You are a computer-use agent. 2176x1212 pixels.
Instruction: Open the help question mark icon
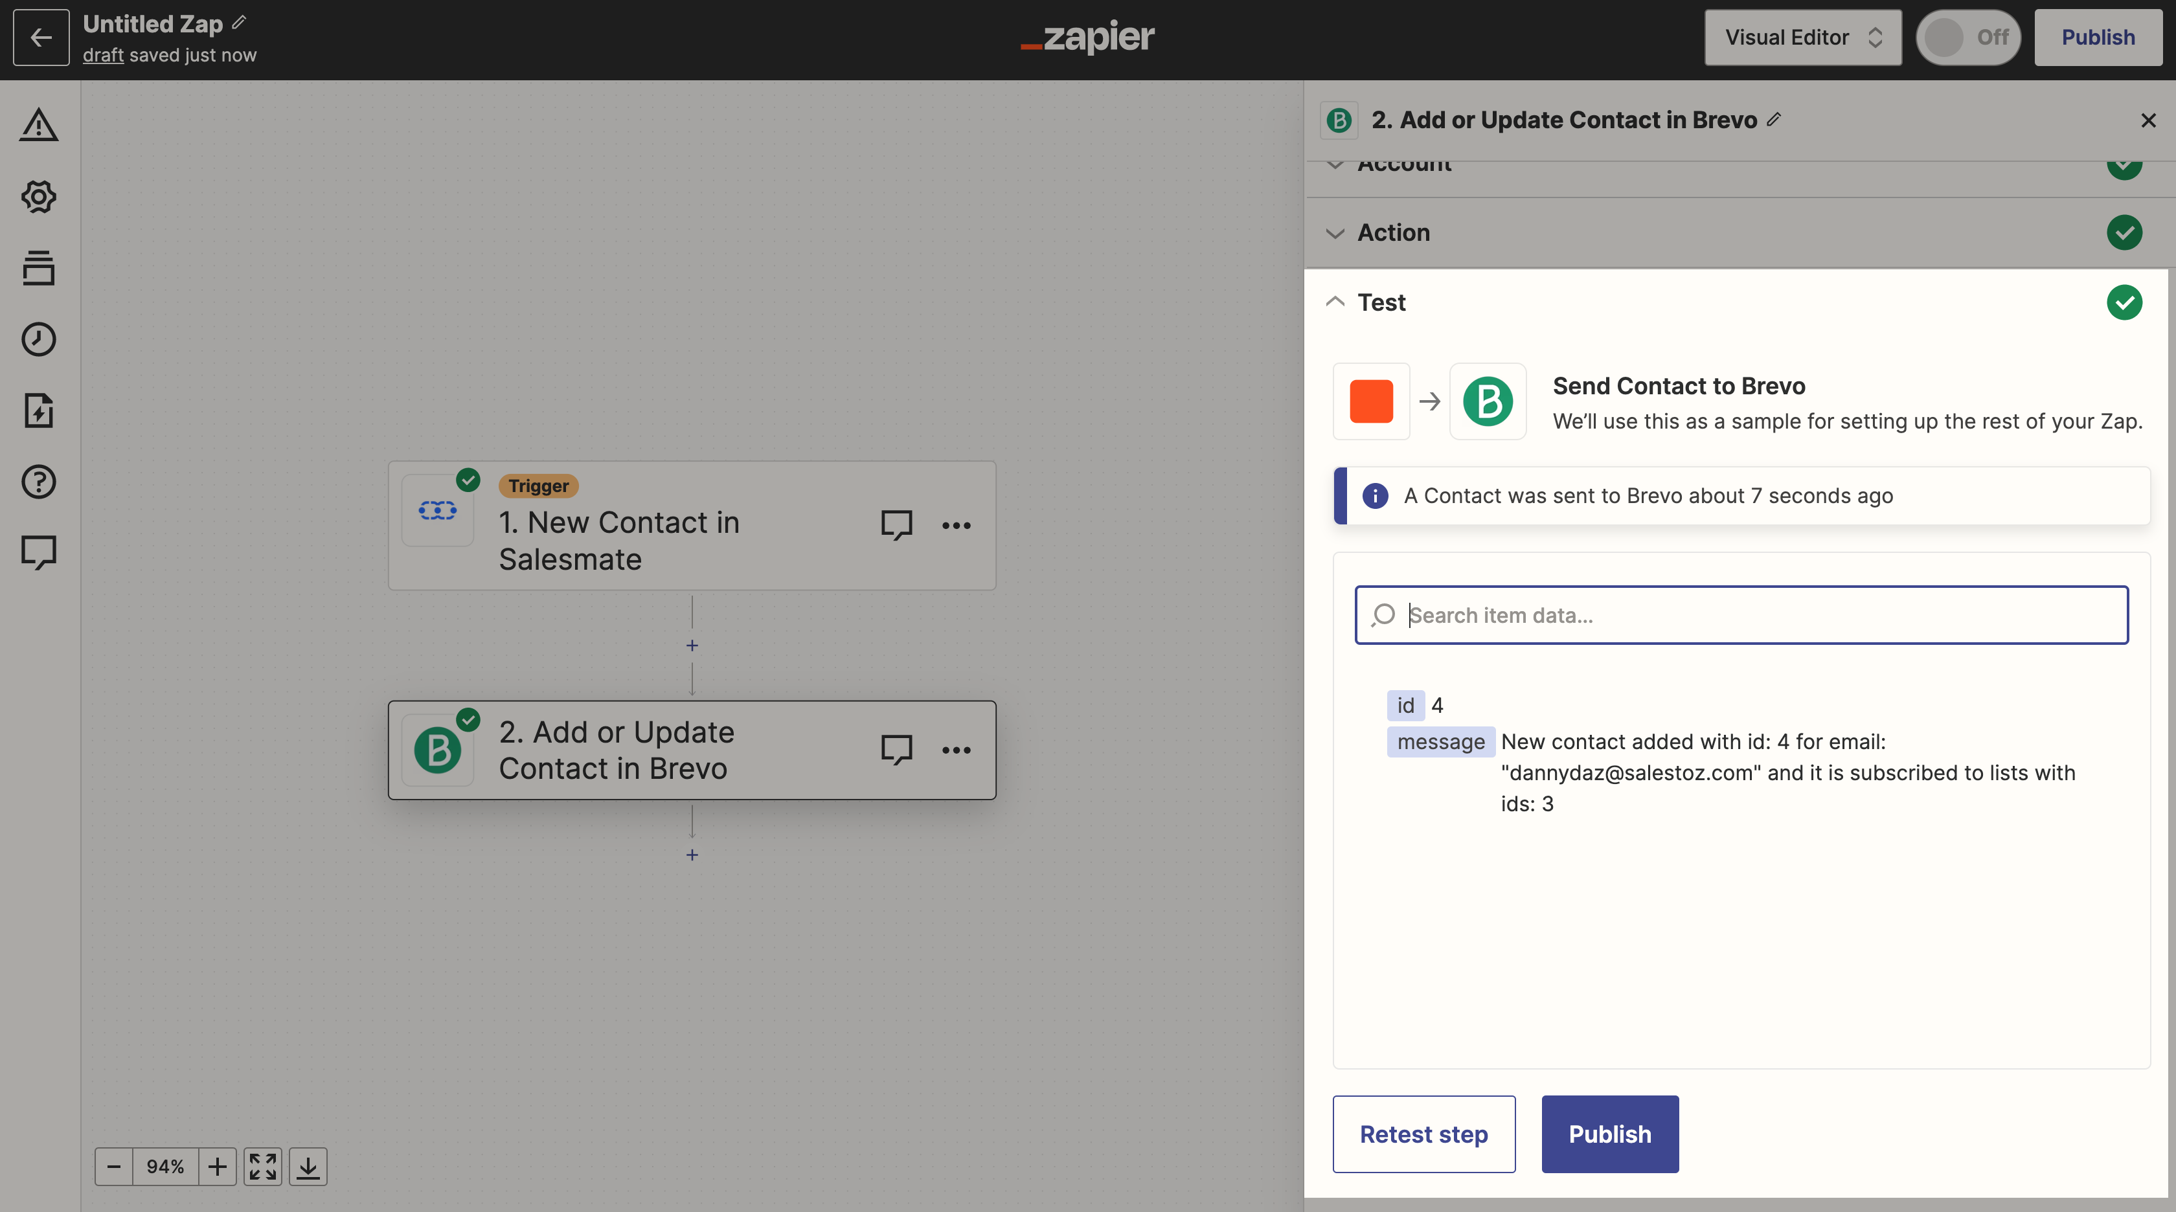pos(39,482)
